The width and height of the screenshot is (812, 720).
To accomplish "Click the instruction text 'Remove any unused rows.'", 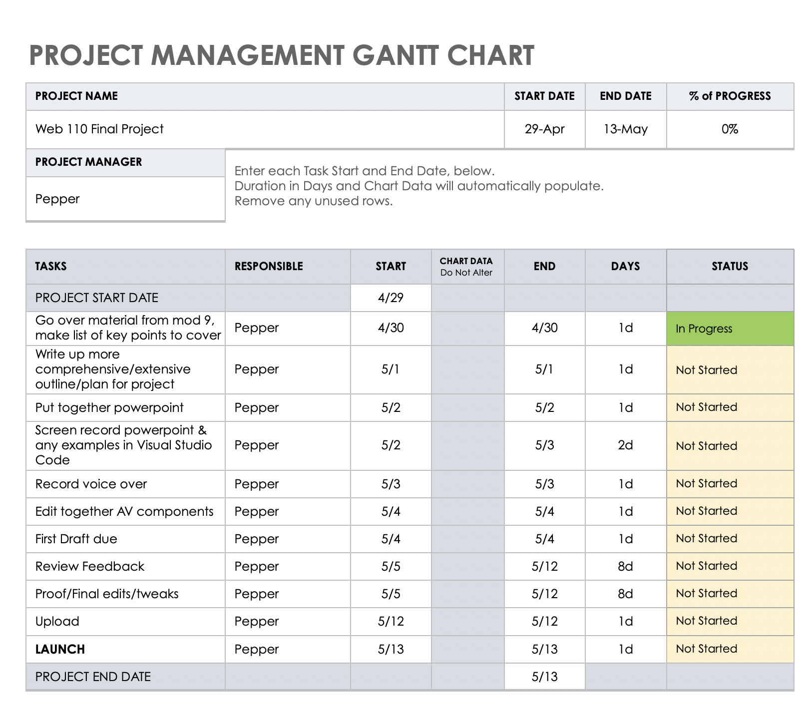I will coord(314,201).
